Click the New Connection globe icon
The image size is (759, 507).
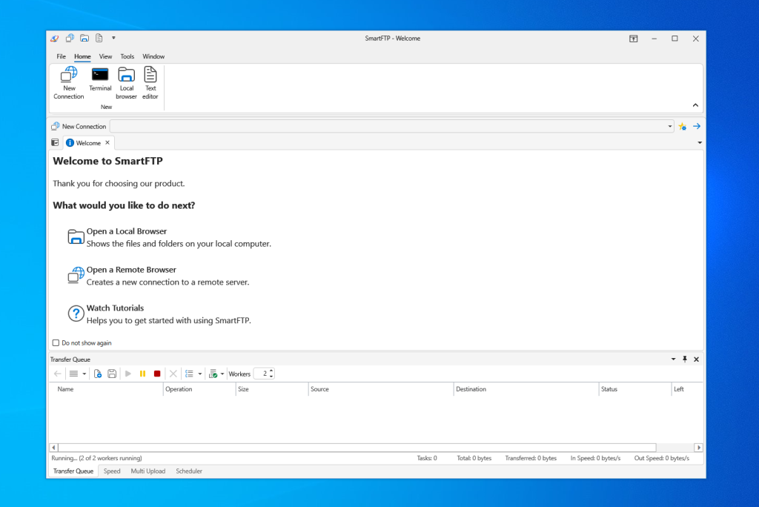click(69, 76)
